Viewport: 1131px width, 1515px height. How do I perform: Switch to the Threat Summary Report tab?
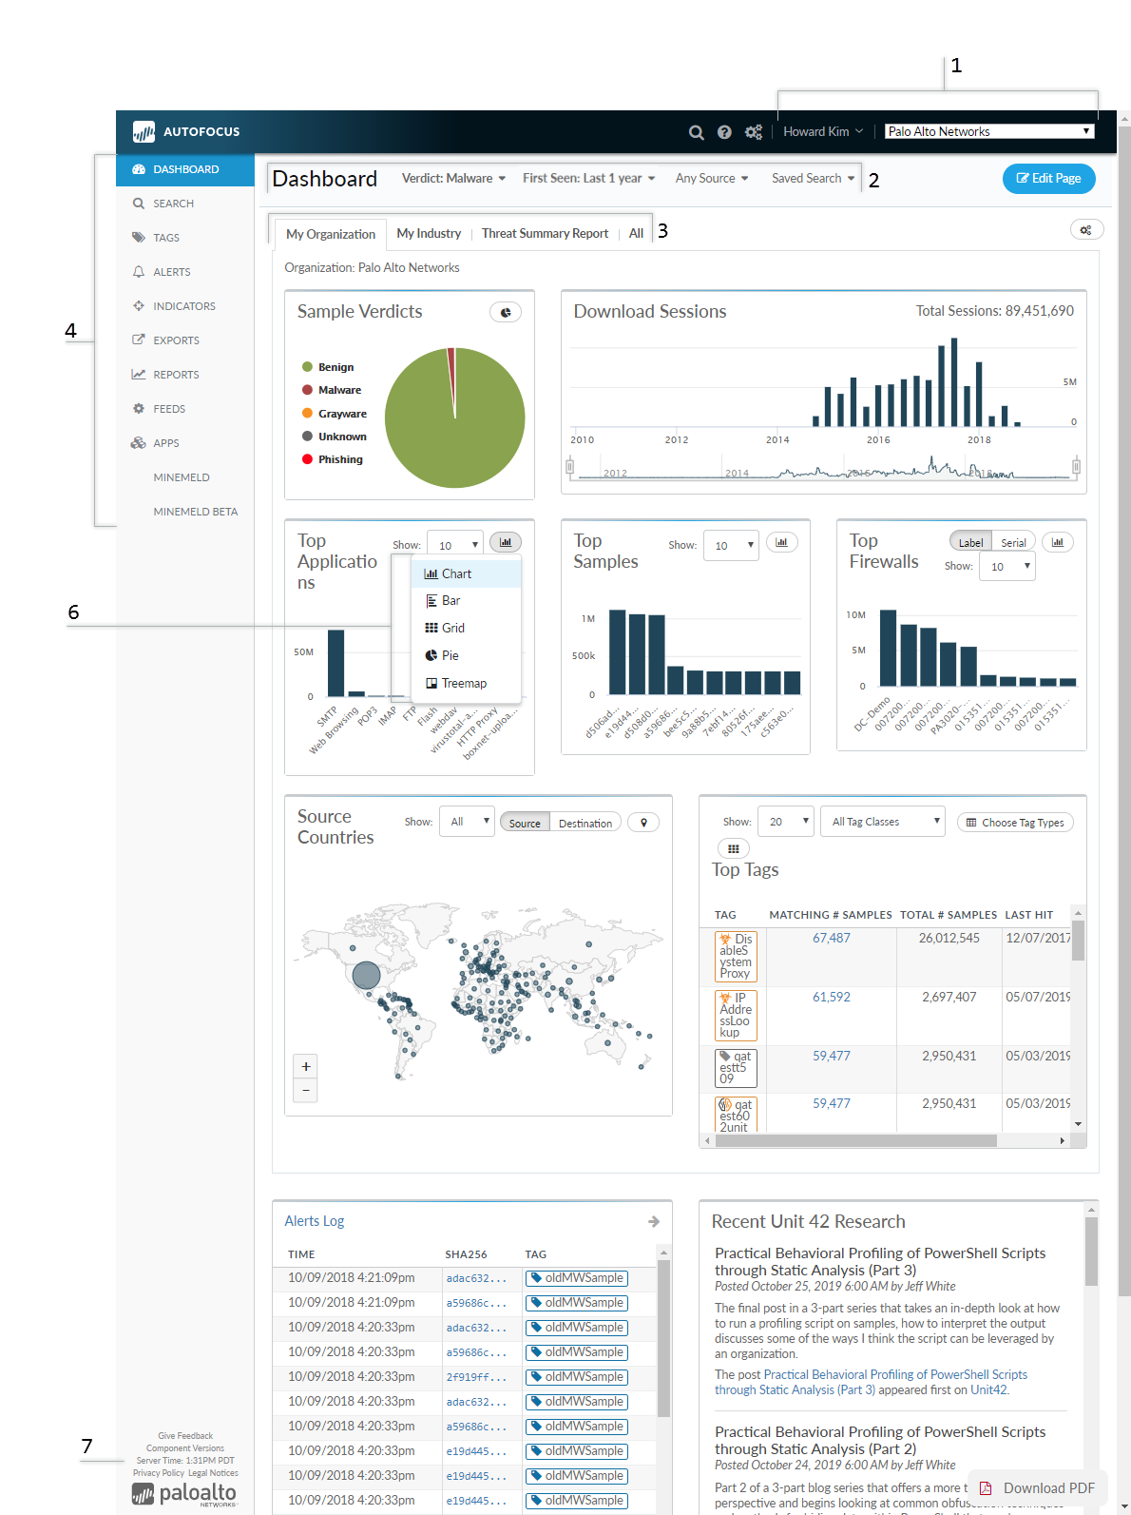coord(545,234)
